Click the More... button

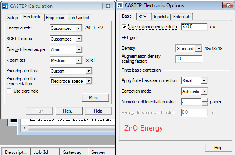pyautogui.click(x=95, y=98)
